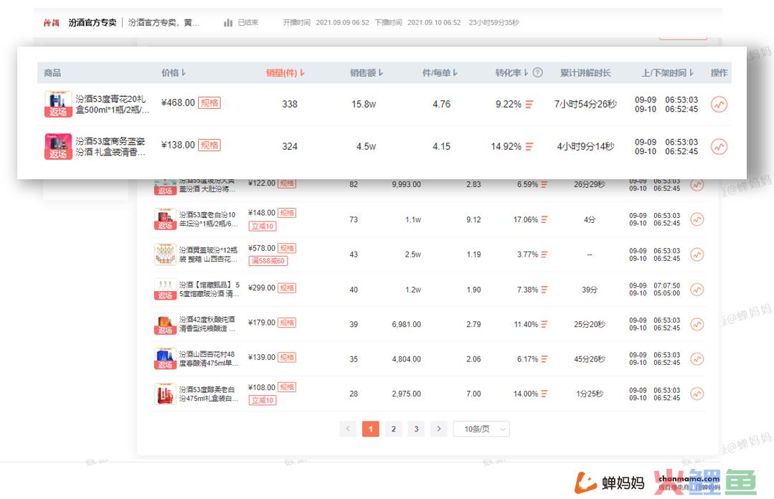Click the 立减10 tag under ¥108.00
774x499 pixels.
click(x=262, y=400)
